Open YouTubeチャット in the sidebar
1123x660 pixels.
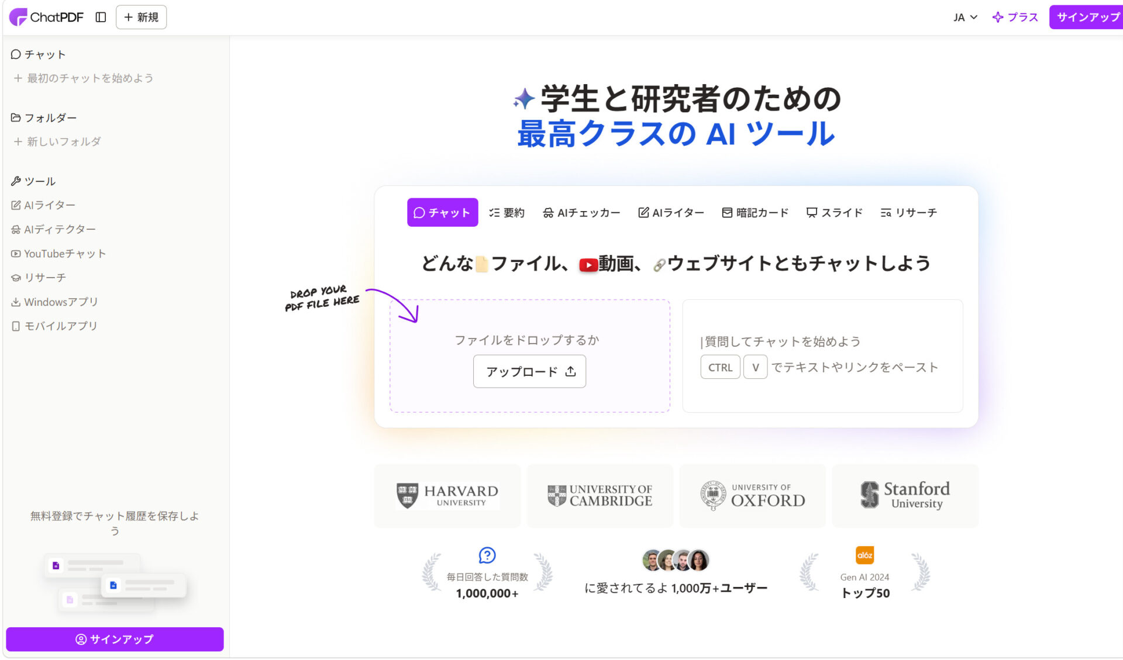coord(58,254)
